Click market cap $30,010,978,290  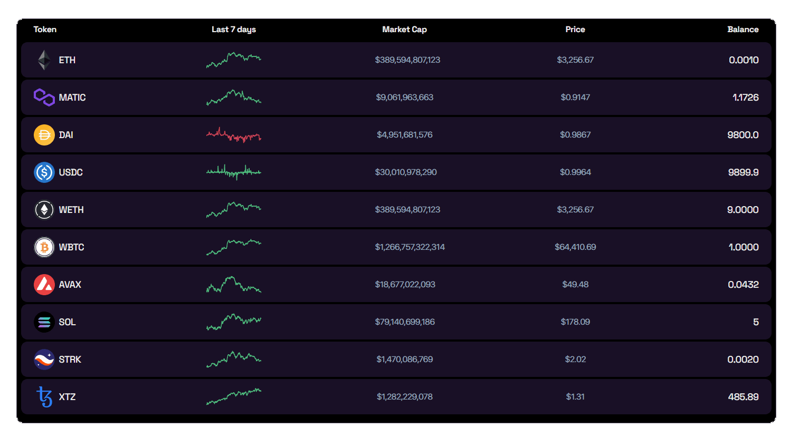406,172
